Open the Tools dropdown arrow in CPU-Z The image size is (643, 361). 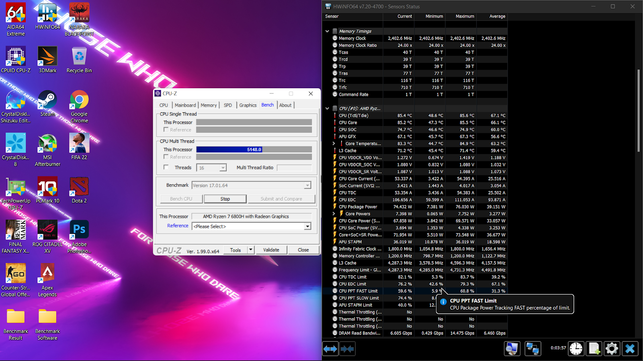pos(250,250)
